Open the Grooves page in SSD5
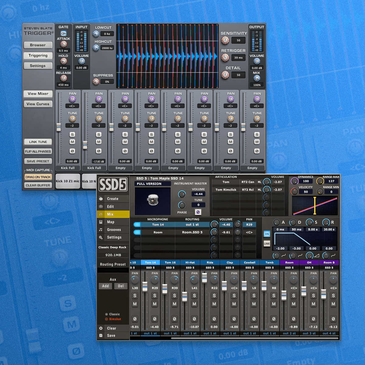The height and width of the screenshot is (365, 365). [113, 230]
